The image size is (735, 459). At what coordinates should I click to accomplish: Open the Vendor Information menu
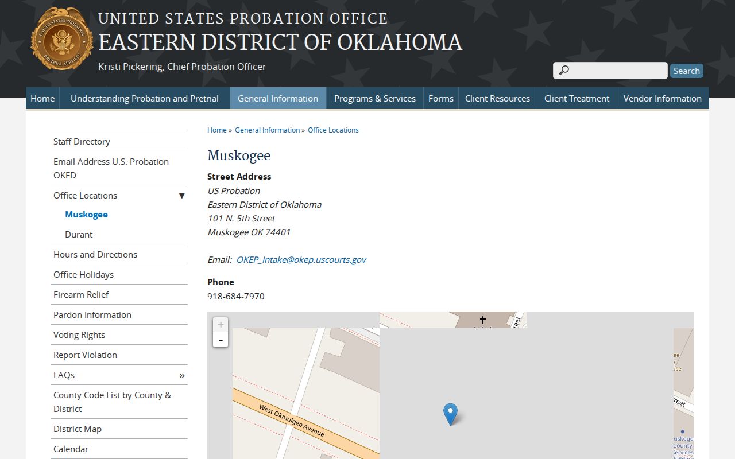click(662, 98)
